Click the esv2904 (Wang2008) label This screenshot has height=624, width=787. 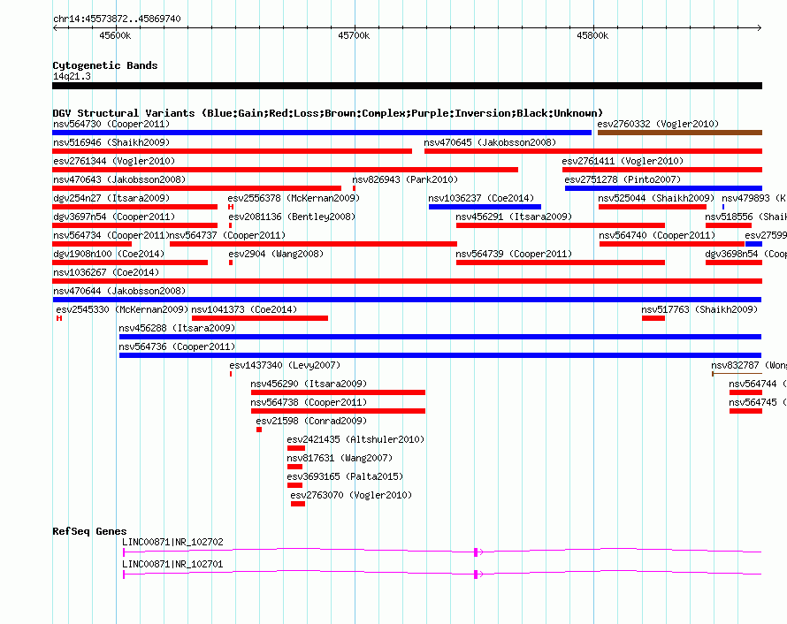point(276,254)
